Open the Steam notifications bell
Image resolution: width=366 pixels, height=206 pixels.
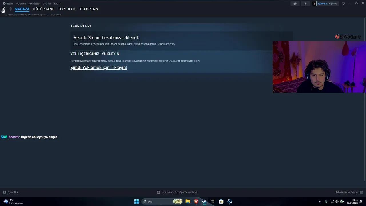point(305,3)
